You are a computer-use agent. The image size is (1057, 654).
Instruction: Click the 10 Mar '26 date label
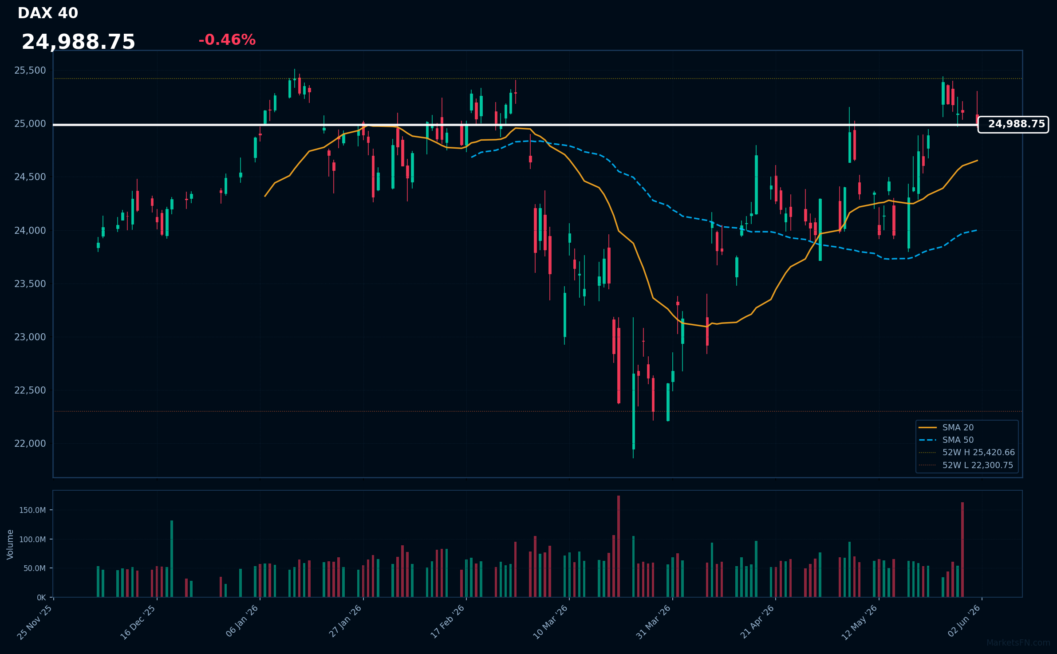coord(550,622)
